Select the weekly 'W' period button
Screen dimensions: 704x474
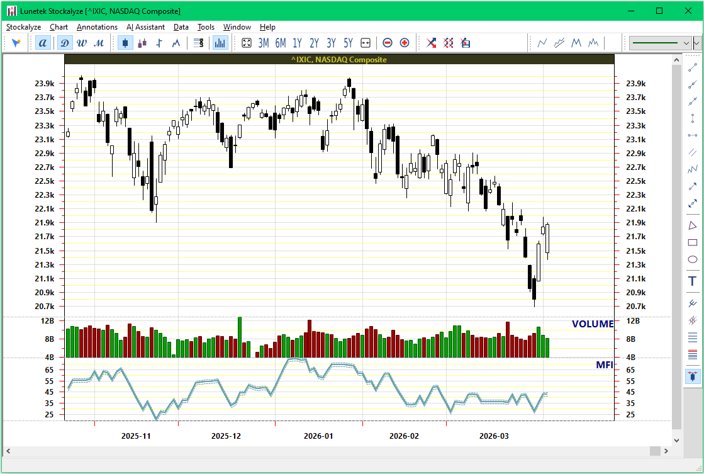point(81,43)
